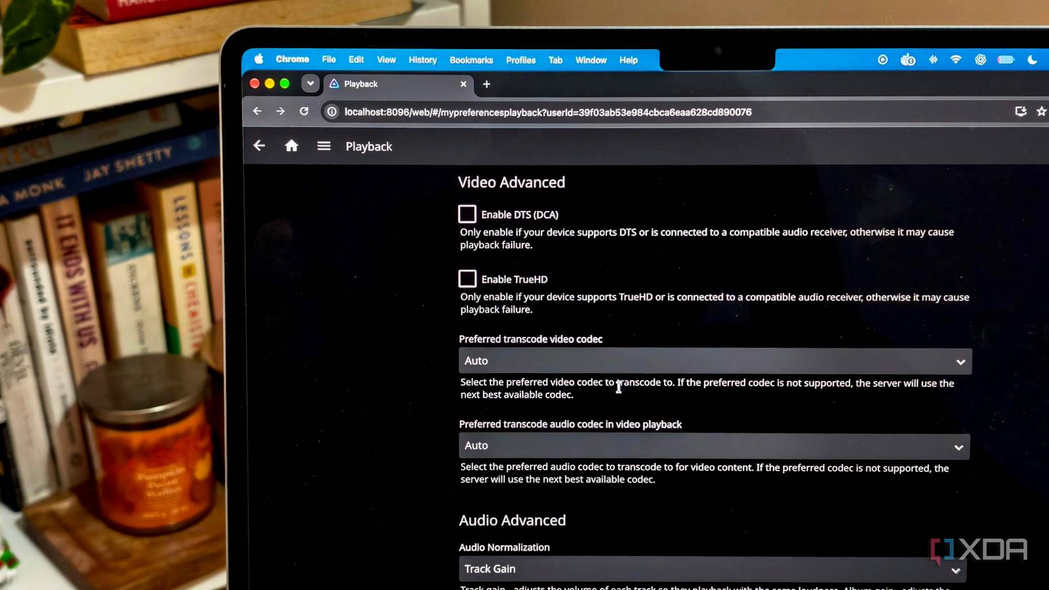The width and height of the screenshot is (1049, 590).
Task: Click the Jellyfin home icon
Action: 292,146
